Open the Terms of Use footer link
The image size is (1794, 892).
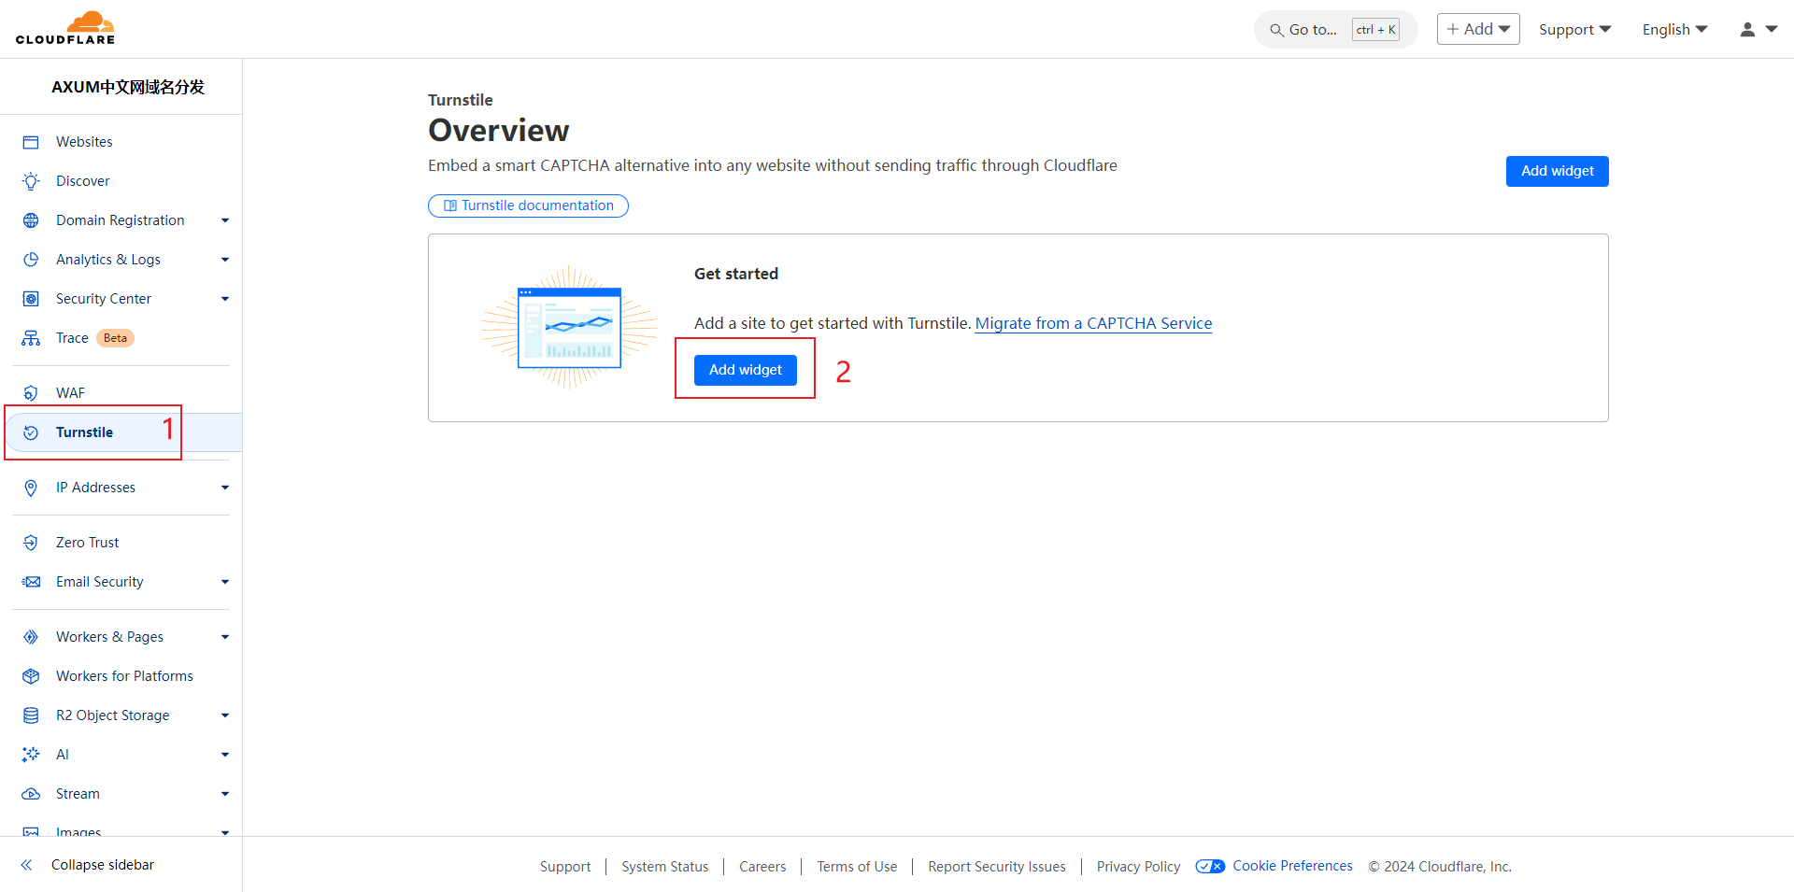(x=857, y=867)
